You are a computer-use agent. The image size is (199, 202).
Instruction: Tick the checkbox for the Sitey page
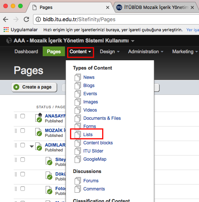(x=23, y=160)
